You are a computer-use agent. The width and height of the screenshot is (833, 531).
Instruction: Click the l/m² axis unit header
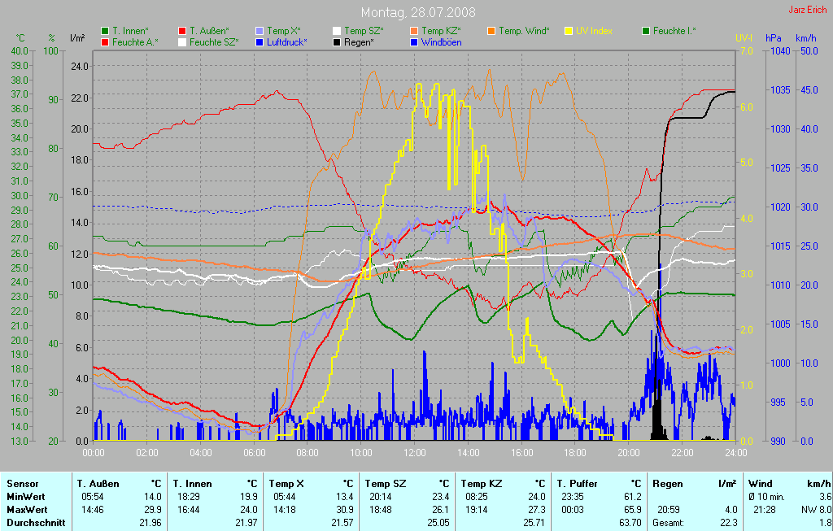click(77, 38)
